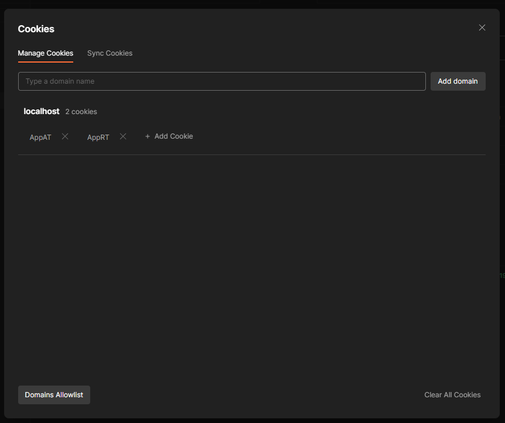Click Clear All Cookies

click(x=452, y=395)
